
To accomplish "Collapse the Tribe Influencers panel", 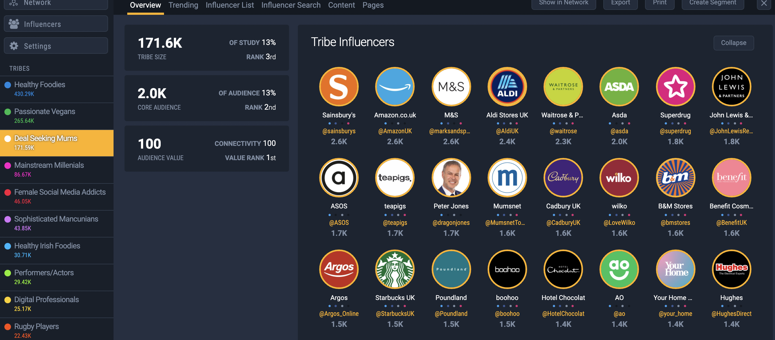I will [x=734, y=43].
